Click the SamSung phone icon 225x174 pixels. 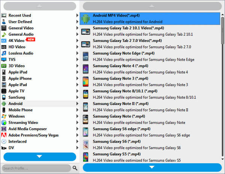coord(4,97)
